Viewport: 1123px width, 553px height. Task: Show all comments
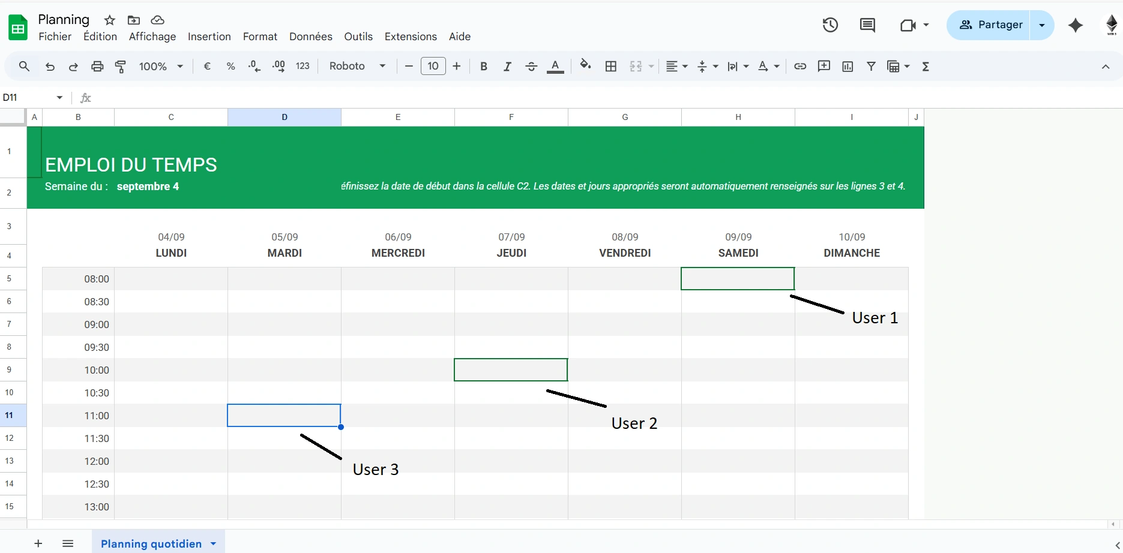867,25
